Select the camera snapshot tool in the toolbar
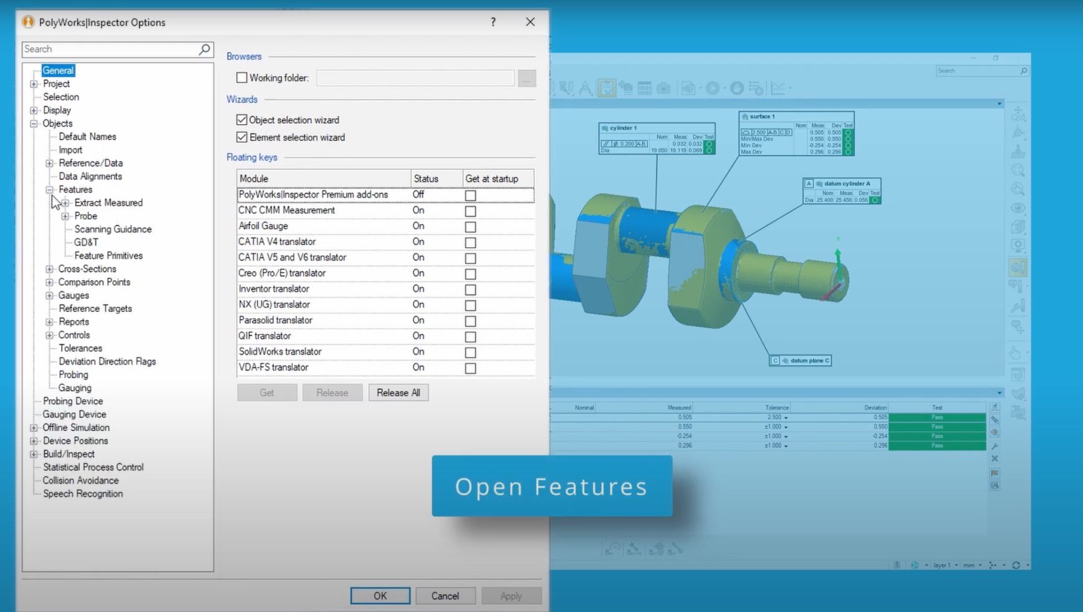 coord(663,89)
